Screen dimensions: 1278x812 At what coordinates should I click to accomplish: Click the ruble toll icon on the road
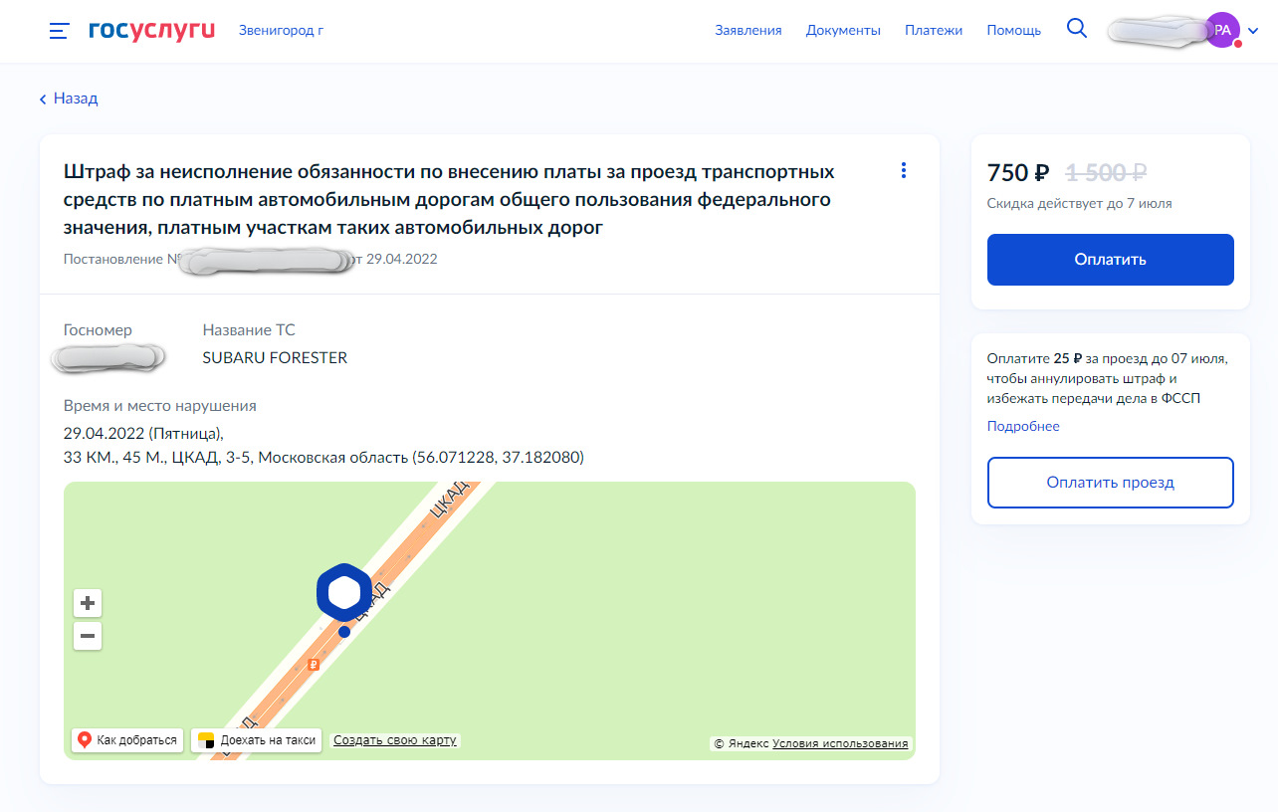(x=314, y=665)
